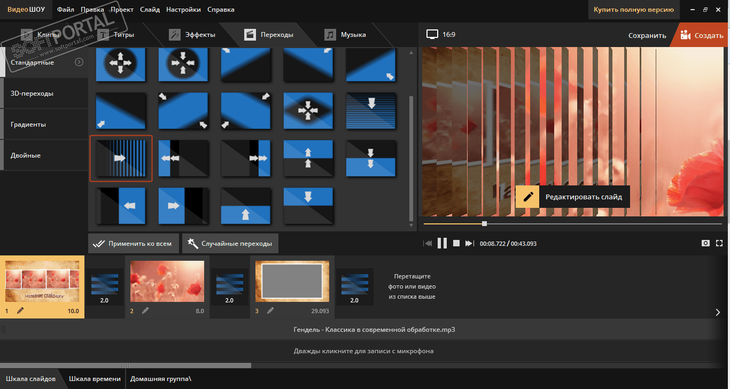Pick the circular expand-outward arrows transition
This screenshot has height=389, width=730.
(121, 64)
